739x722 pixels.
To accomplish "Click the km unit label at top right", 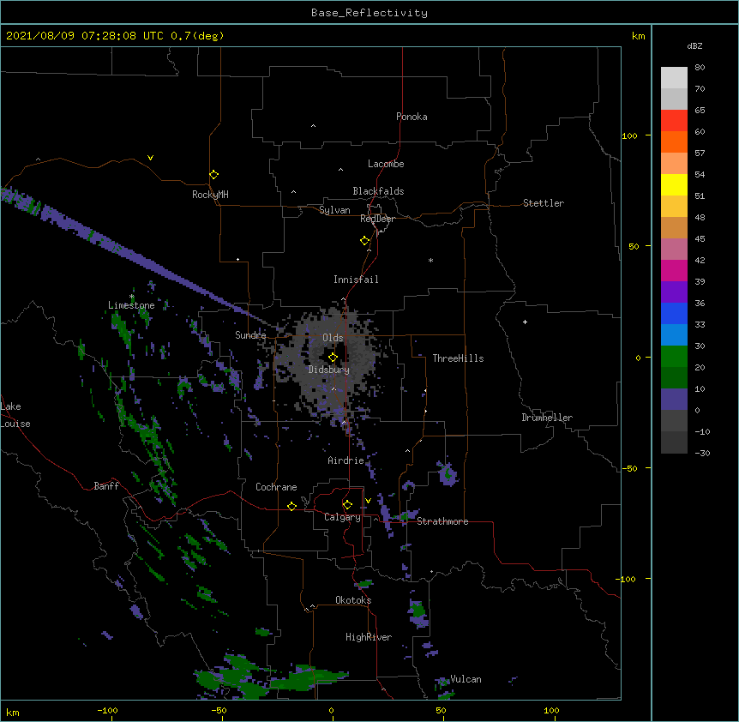I will [638, 36].
